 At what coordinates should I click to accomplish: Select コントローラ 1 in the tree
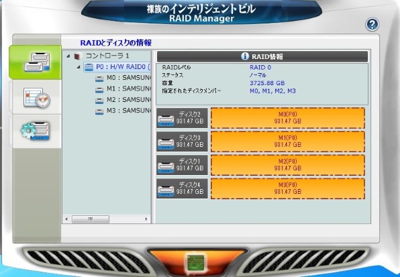point(107,56)
